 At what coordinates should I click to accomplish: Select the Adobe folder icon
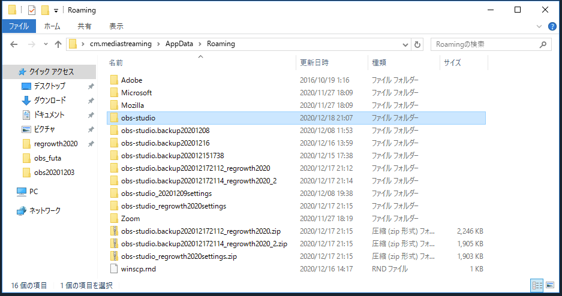point(114,80)
